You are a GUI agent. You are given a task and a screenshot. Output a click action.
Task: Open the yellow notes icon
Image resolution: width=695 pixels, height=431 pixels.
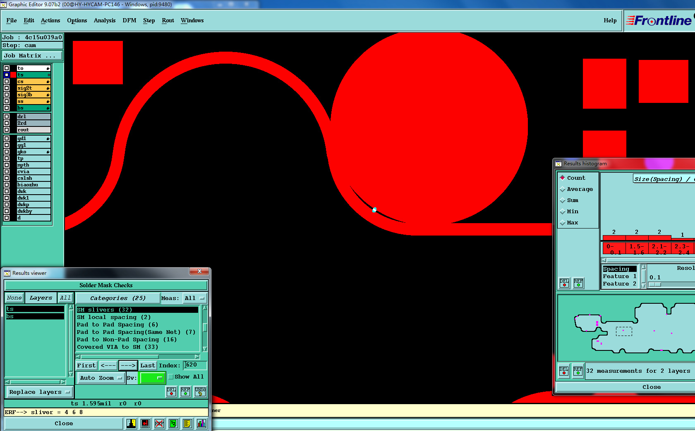click(187, 423)
